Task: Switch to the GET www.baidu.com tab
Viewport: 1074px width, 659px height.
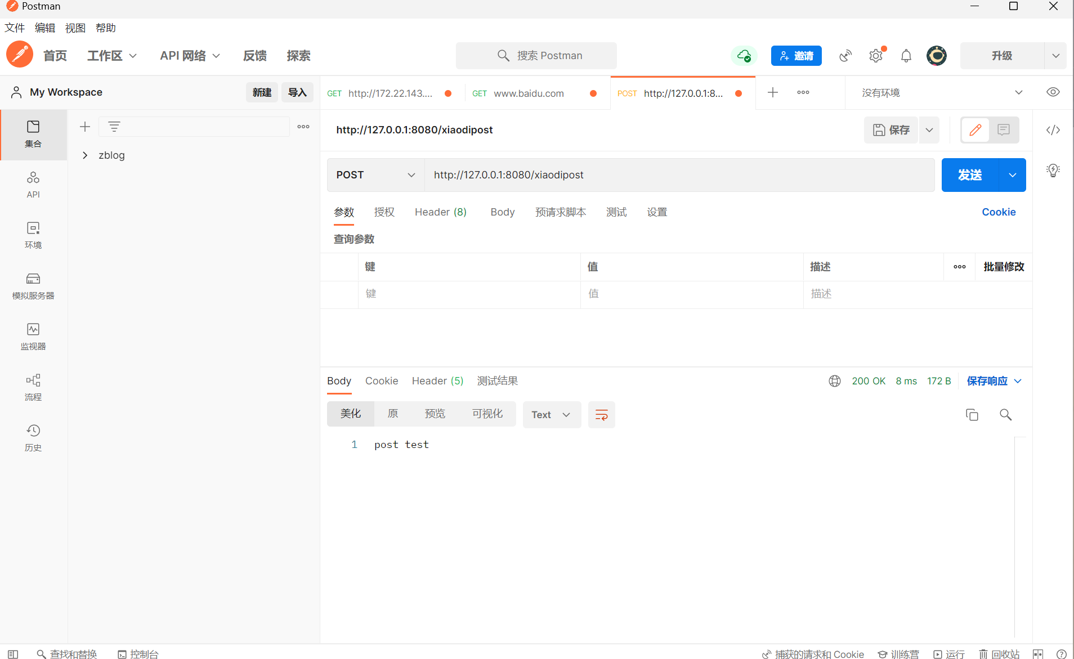Action: click(529, 93)
